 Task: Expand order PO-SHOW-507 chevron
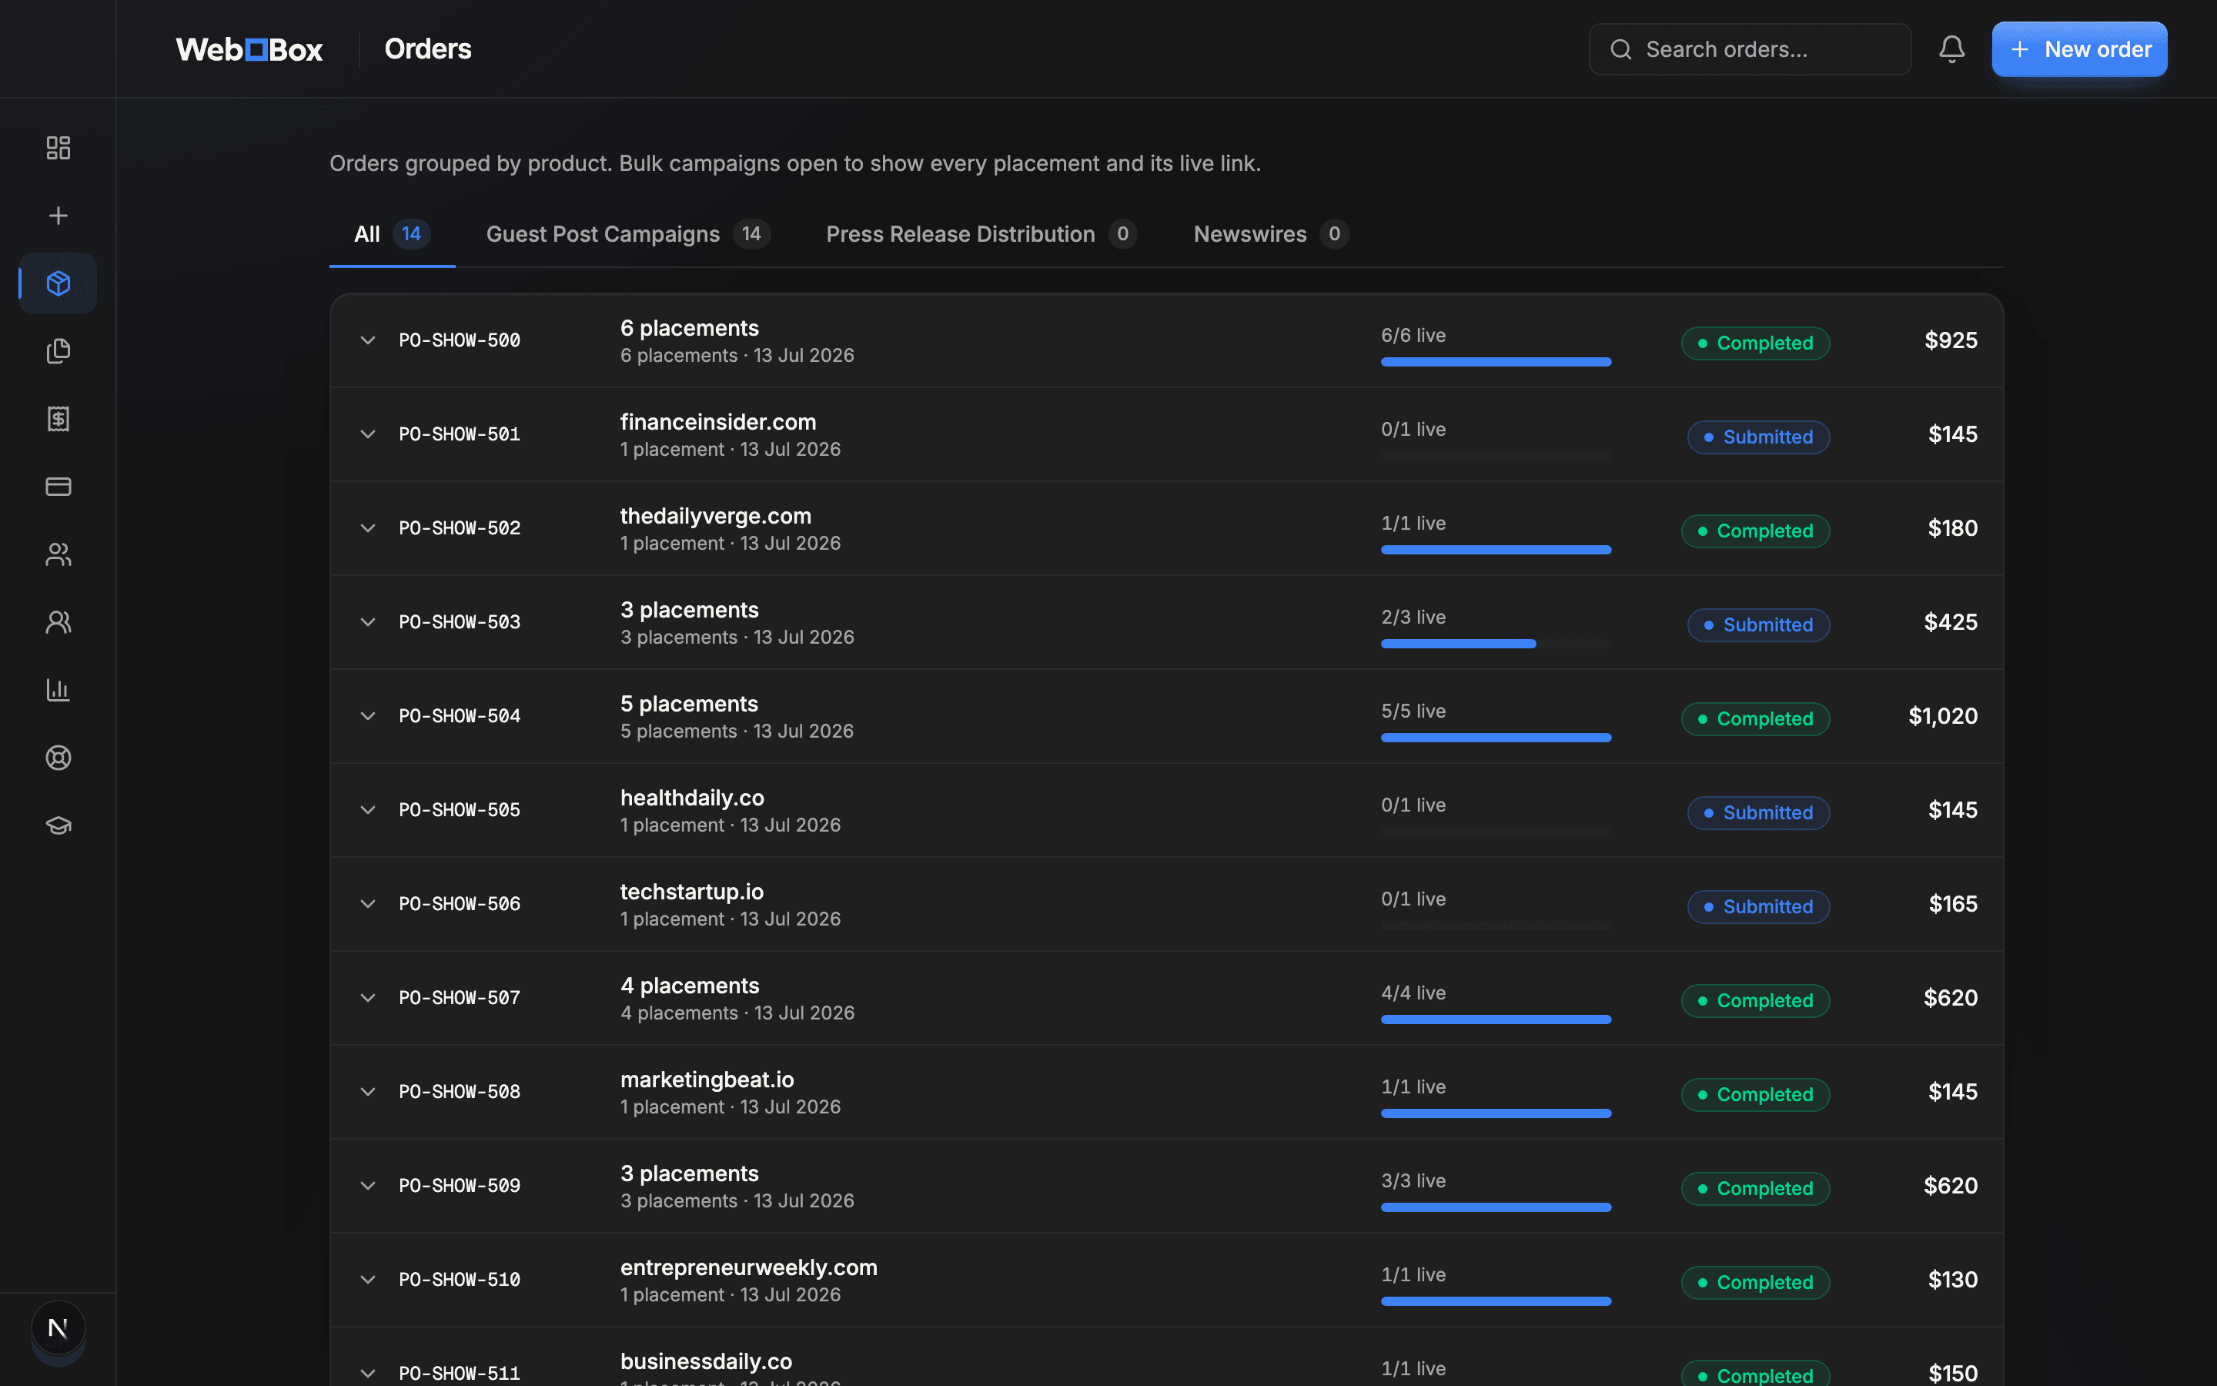tap(367, 998)
